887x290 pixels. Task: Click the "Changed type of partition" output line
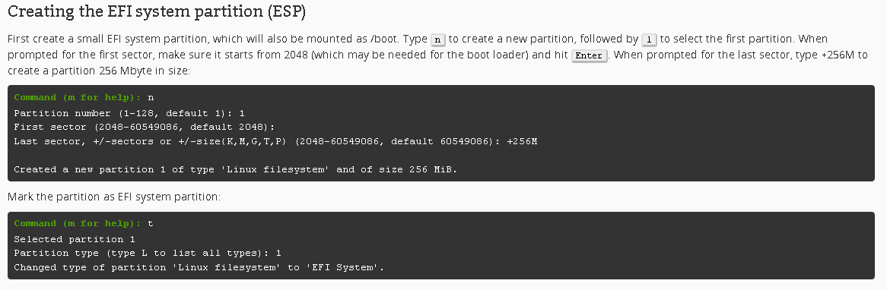coord(199,267)
